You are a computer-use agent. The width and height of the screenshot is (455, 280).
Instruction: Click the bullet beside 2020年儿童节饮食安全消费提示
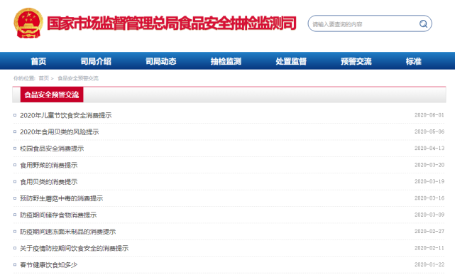[15, 115]
